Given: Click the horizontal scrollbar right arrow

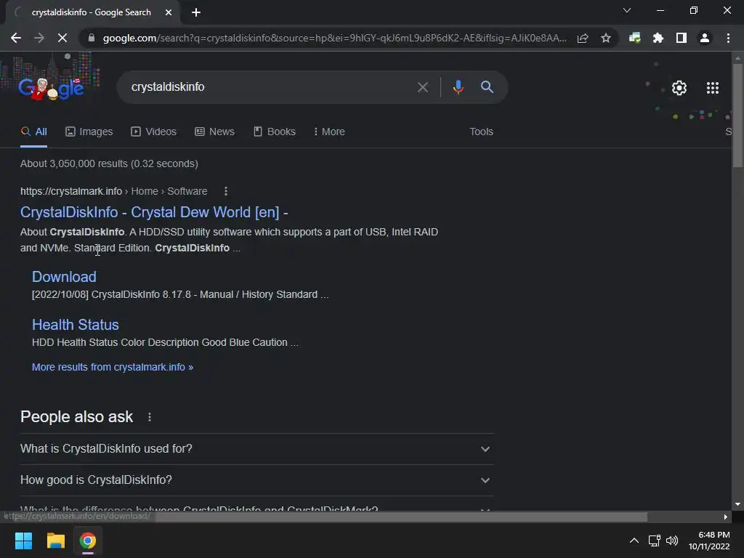Looking at the screenshot, I should point(726,517).
